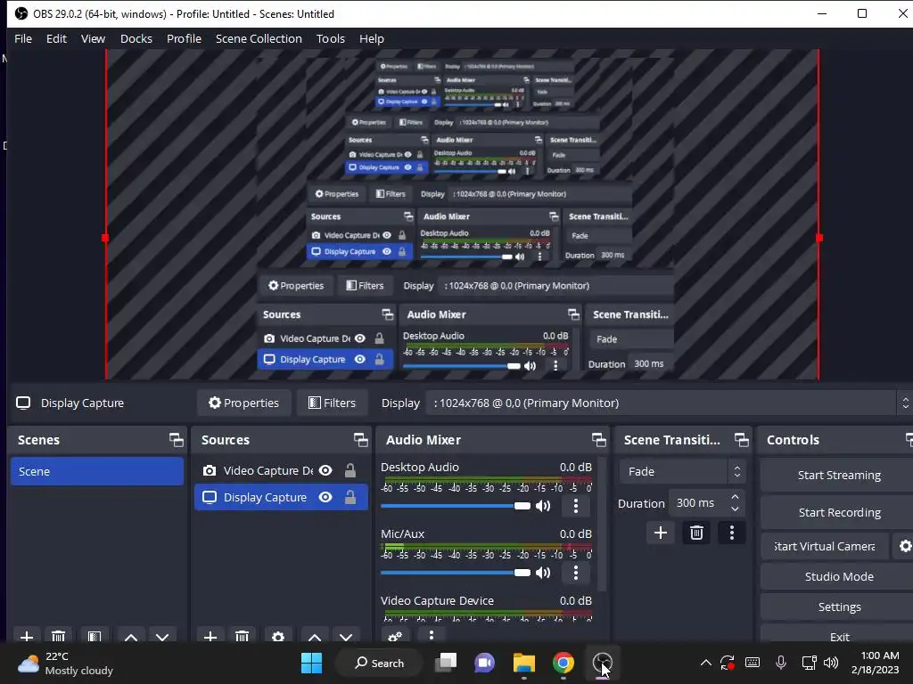Open the Fade transition dropdown

pos(682,472)
